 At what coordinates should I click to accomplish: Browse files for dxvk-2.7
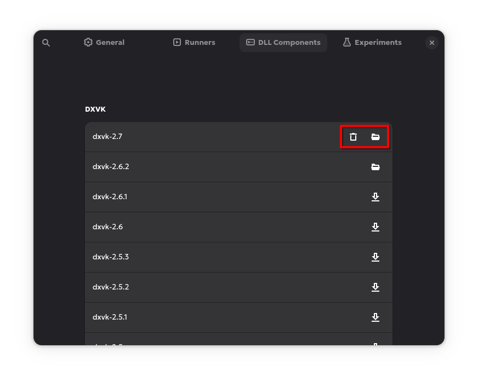[x=375, y=137]
